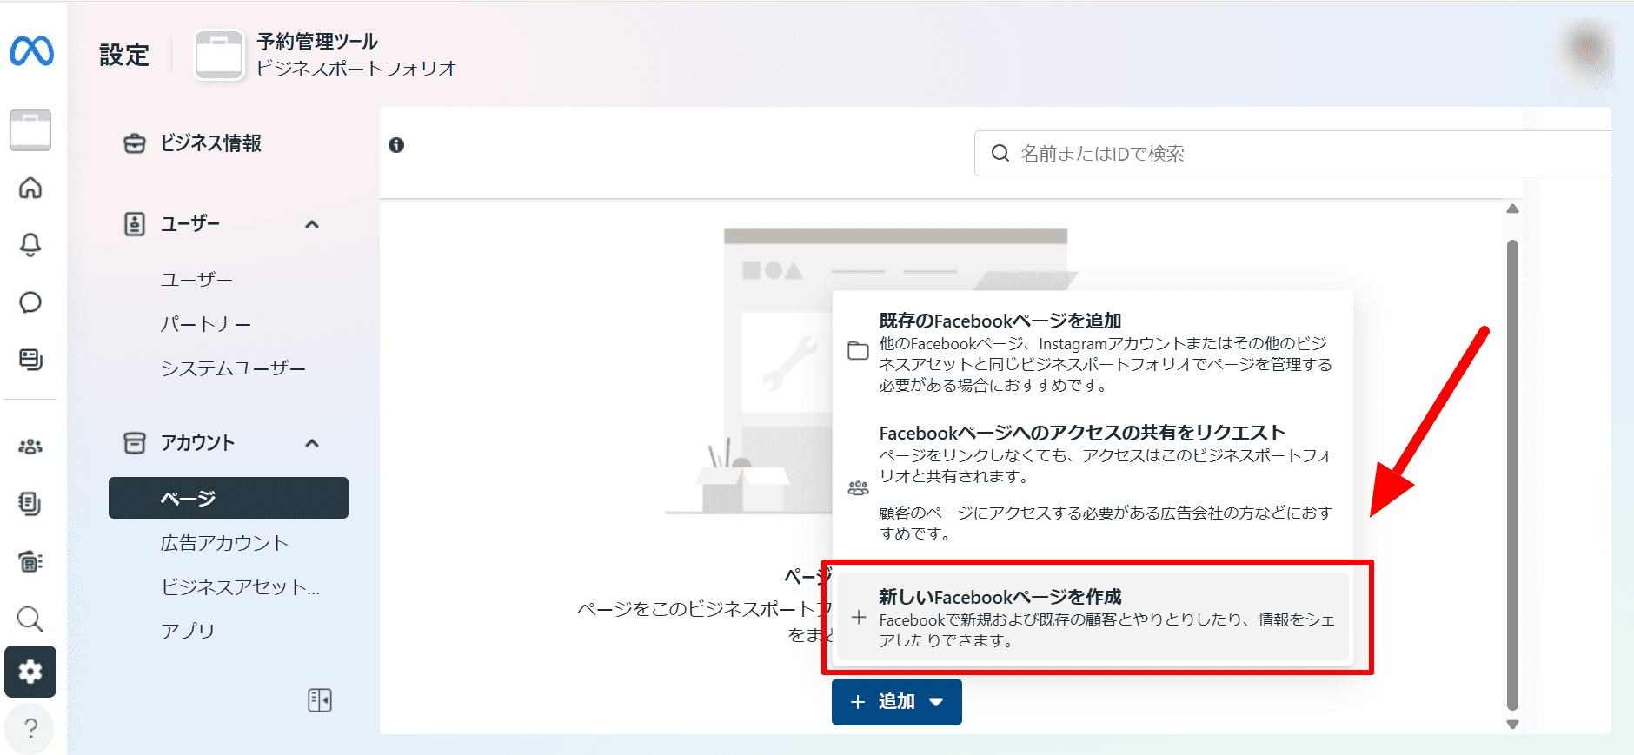Image resolution: width=1634 pixels, height=755 pixels.
Task: Open パートナー in sidebar
Action: point(206,324)
